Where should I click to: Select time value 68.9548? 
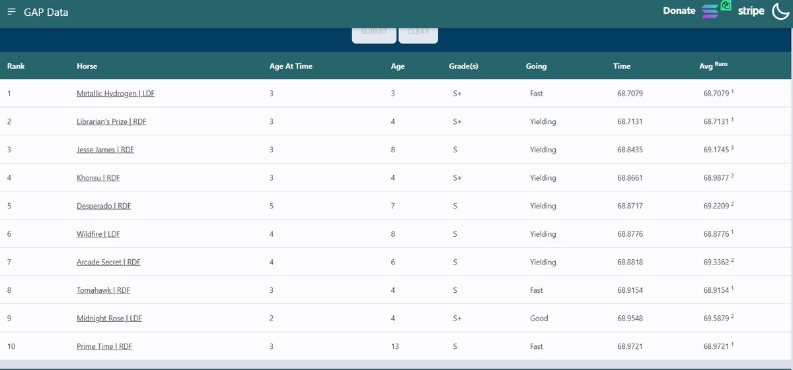pos(630,318)
